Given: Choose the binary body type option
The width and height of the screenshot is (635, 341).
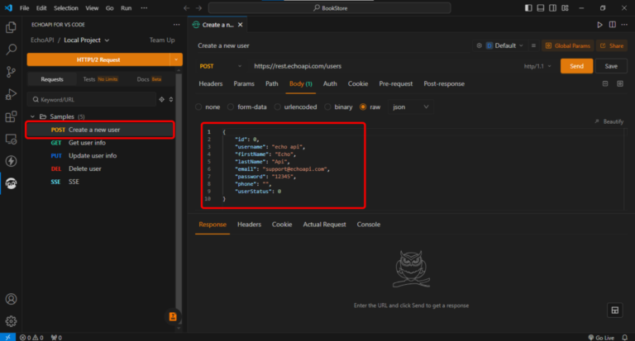Looking at the screenshot, I should (x=328, y=107).
